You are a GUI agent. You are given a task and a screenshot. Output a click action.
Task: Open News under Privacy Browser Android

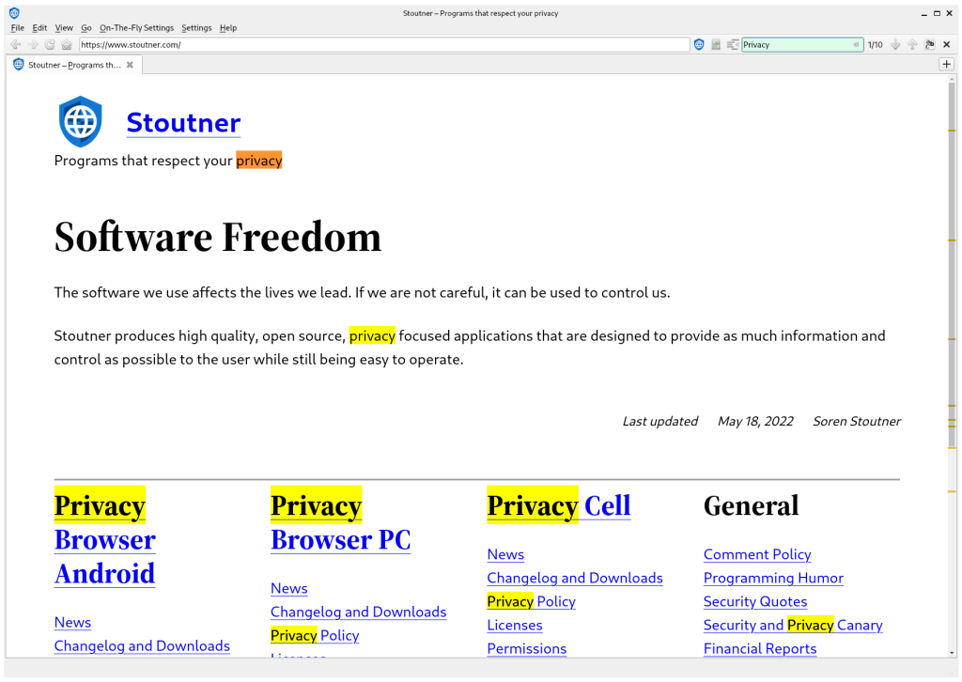[72, 623]
